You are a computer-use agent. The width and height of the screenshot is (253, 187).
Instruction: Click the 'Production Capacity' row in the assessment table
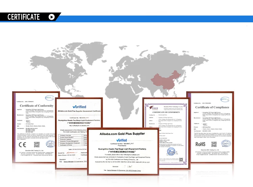(72, 139)
